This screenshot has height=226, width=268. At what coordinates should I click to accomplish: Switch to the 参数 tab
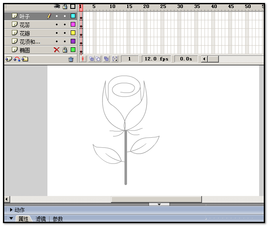[58, 219]
